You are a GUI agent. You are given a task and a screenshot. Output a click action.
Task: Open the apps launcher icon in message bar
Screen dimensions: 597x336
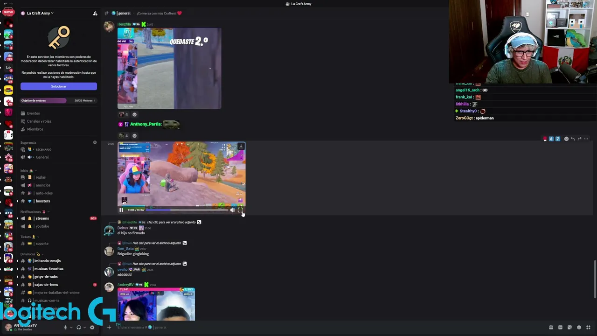(588, 328)
